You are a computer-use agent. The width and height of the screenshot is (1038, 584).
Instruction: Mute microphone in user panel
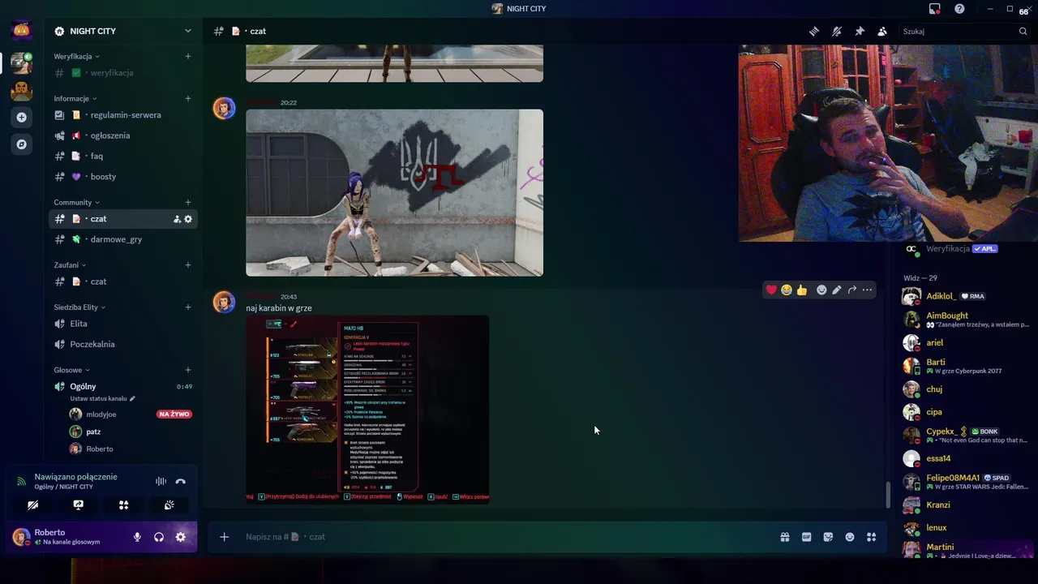137,537
